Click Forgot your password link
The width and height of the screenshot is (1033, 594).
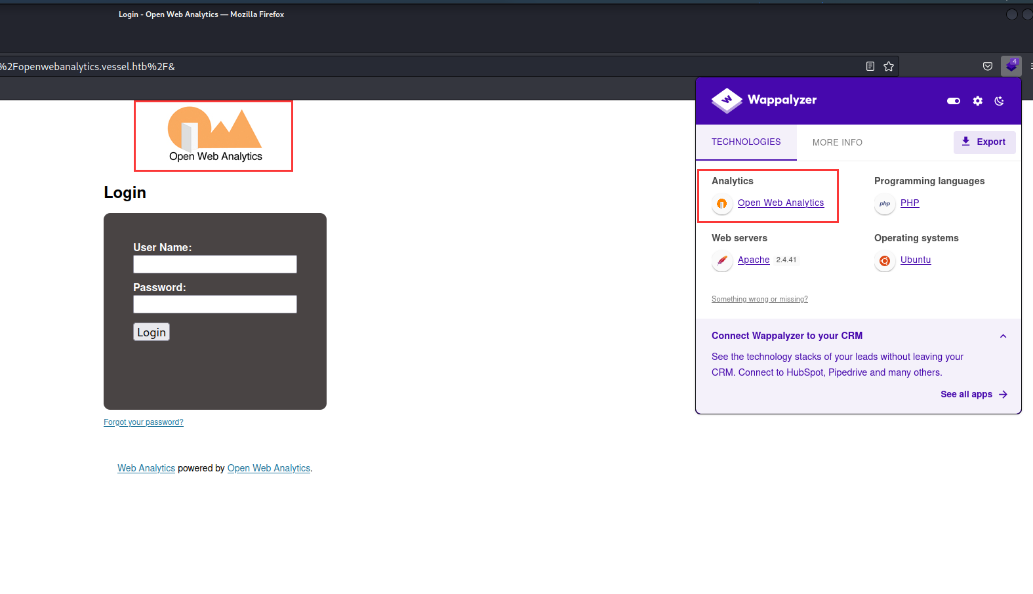click(x=144, y=422)
